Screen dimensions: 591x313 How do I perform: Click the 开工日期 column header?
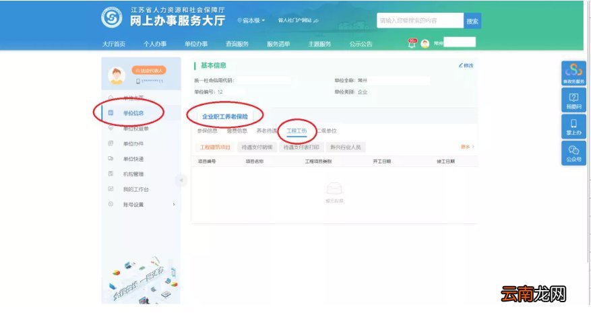[x=382, y=161]
